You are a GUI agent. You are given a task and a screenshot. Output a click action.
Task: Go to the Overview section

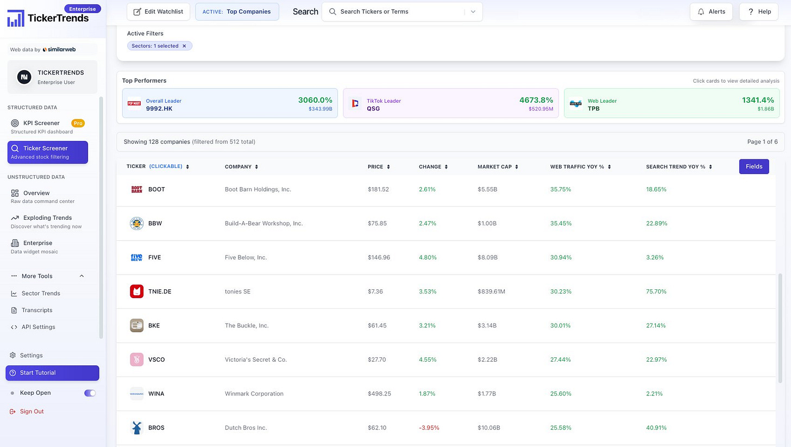48,196
